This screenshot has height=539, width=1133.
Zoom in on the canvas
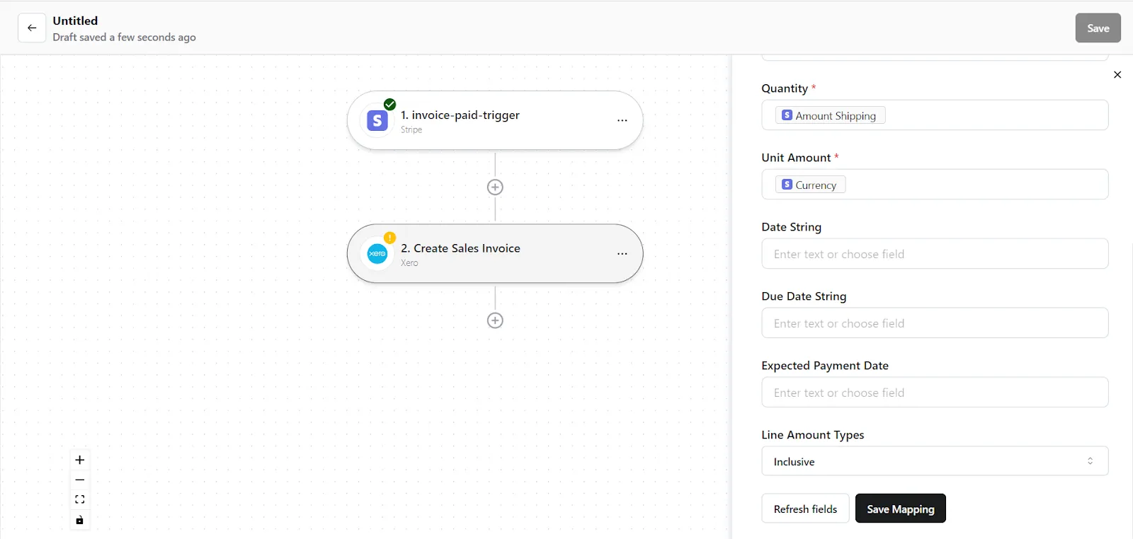tap(80, 460)
